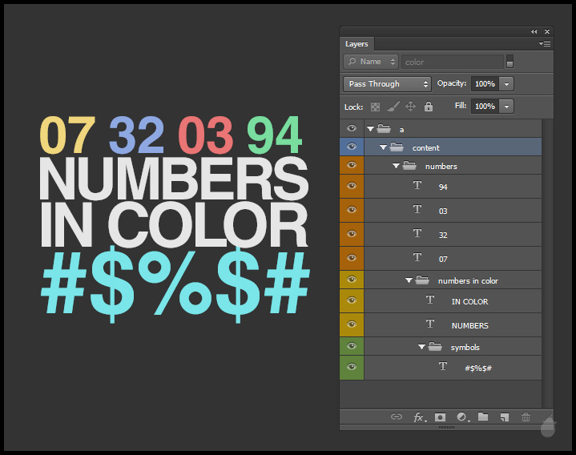This screenshot has height=455, width=576.
Task: Open the Pass Through blend mode dropdown
Action: (x=388, y=84)
